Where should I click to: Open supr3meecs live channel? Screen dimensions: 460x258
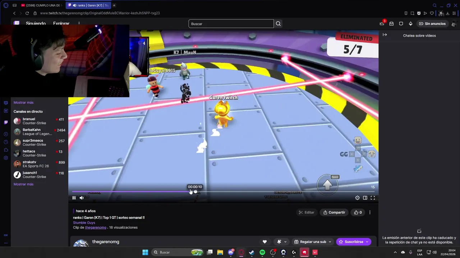click(39, 142)
